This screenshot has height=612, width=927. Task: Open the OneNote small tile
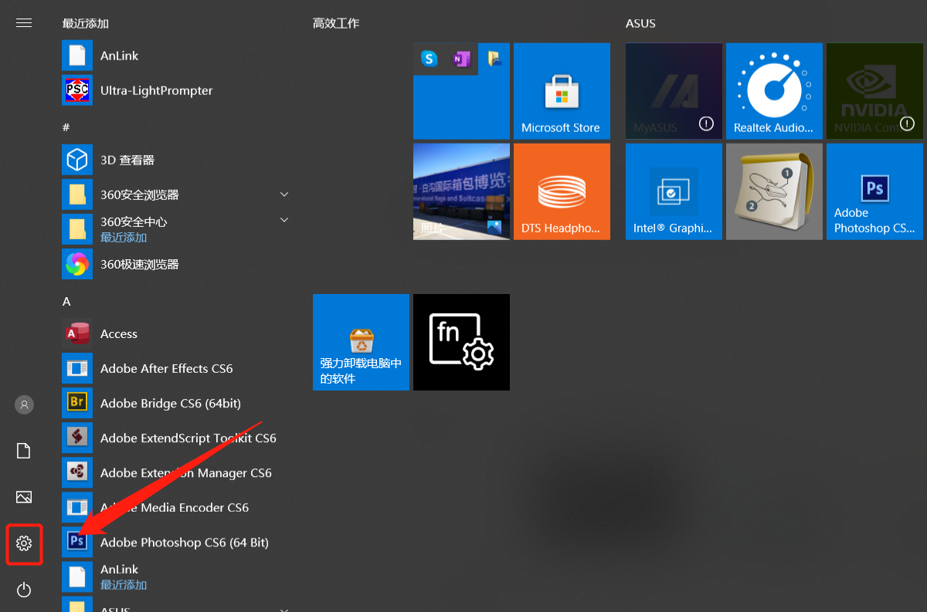pyautogui.click(x=462, y=59)
